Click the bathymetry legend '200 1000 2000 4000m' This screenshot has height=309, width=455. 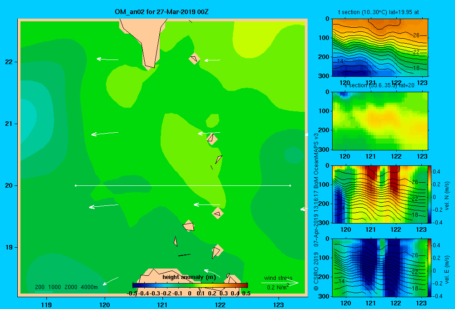[66, 287]
